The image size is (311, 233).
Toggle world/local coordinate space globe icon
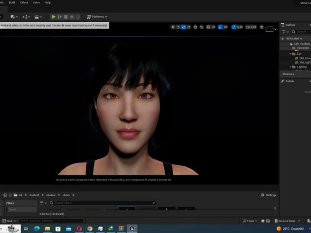[195, 27]
